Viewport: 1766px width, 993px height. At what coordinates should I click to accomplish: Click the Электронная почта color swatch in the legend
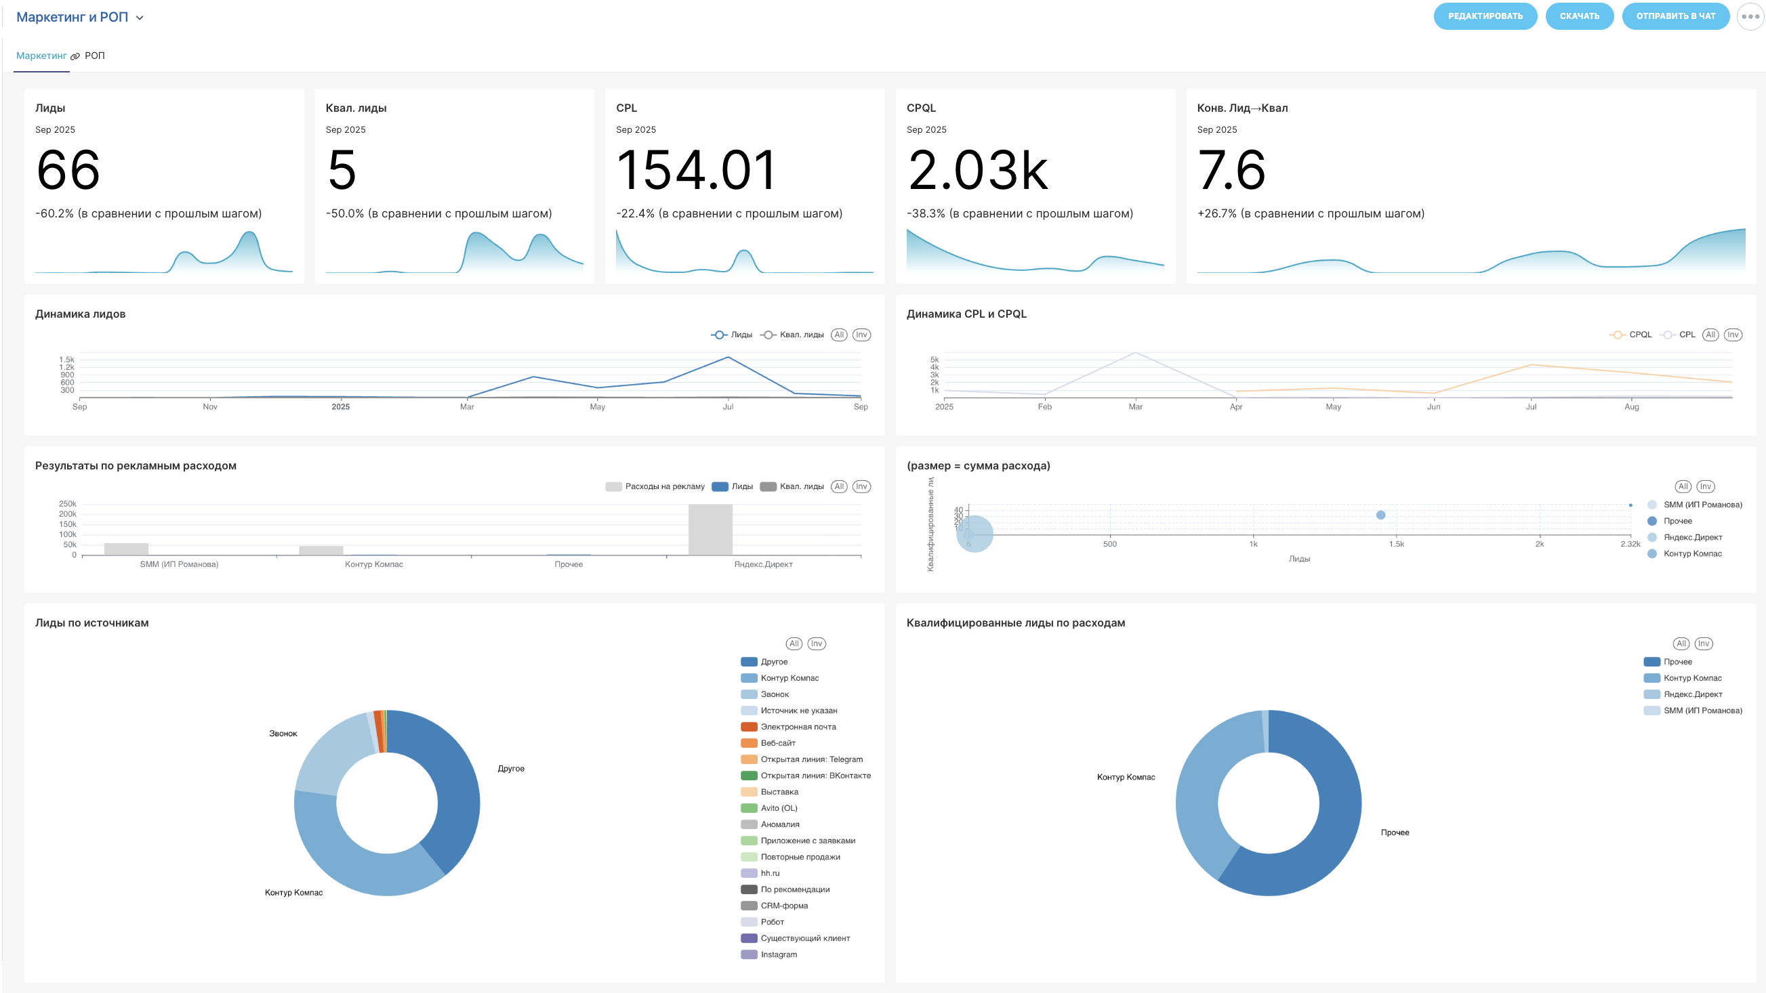pos(749,726)
